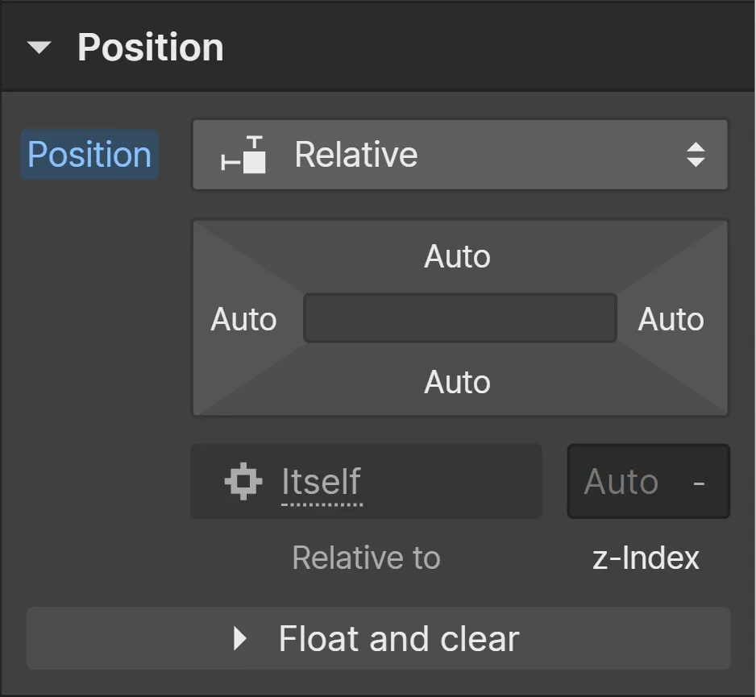
Task: Select the right Auto offset value
Action: [671, 320]
